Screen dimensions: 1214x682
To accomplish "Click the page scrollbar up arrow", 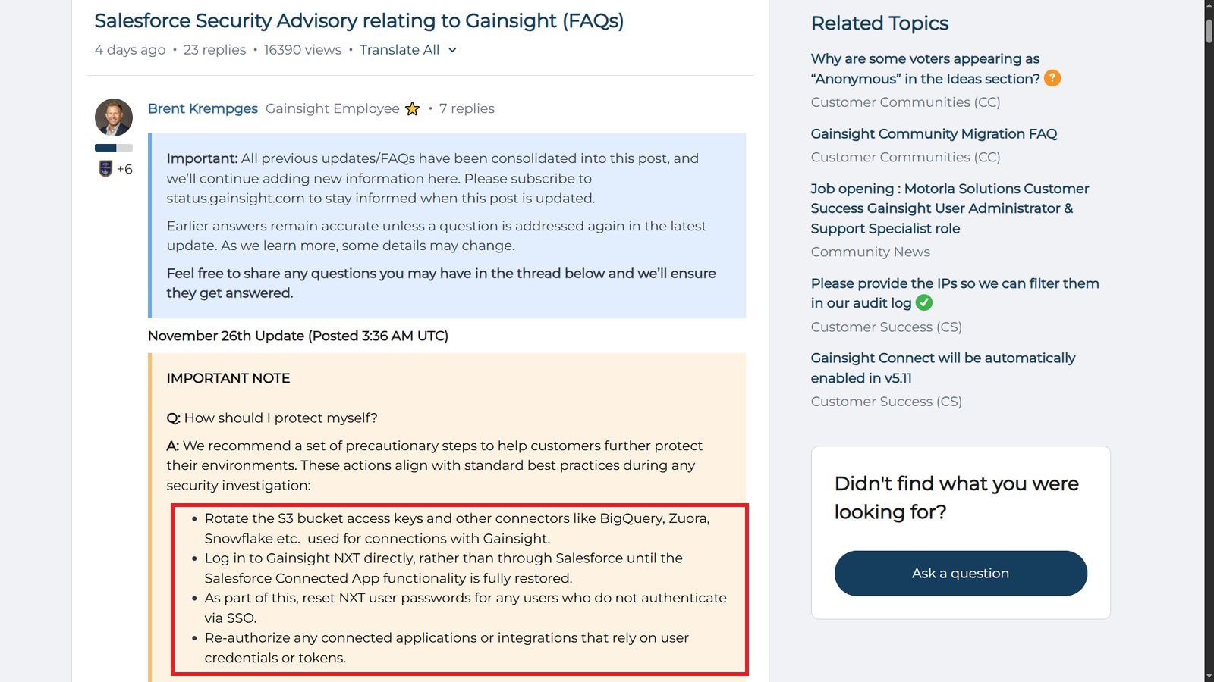I will [1209, 5].
